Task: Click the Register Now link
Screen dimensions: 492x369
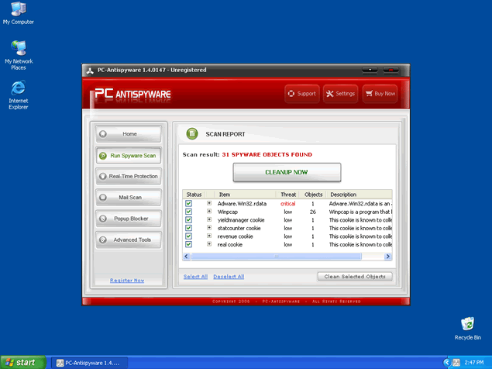Action: [127, 280]
